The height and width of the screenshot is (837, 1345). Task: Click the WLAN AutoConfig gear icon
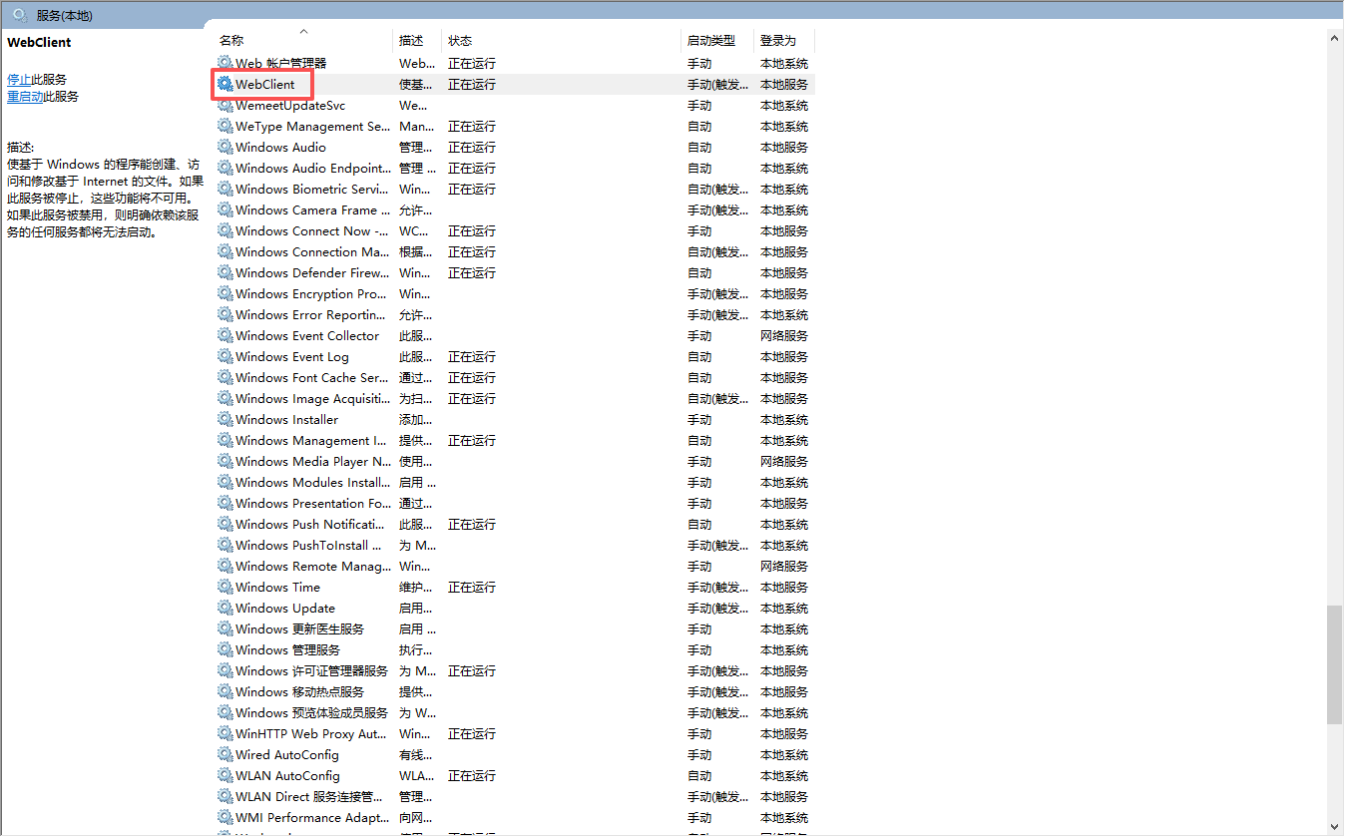(225, 776)
